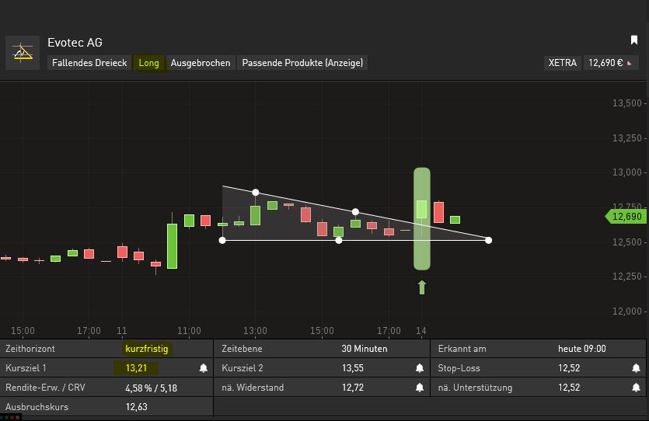Bookmark Evotec AG with the flag icon

tap(633, 40)
